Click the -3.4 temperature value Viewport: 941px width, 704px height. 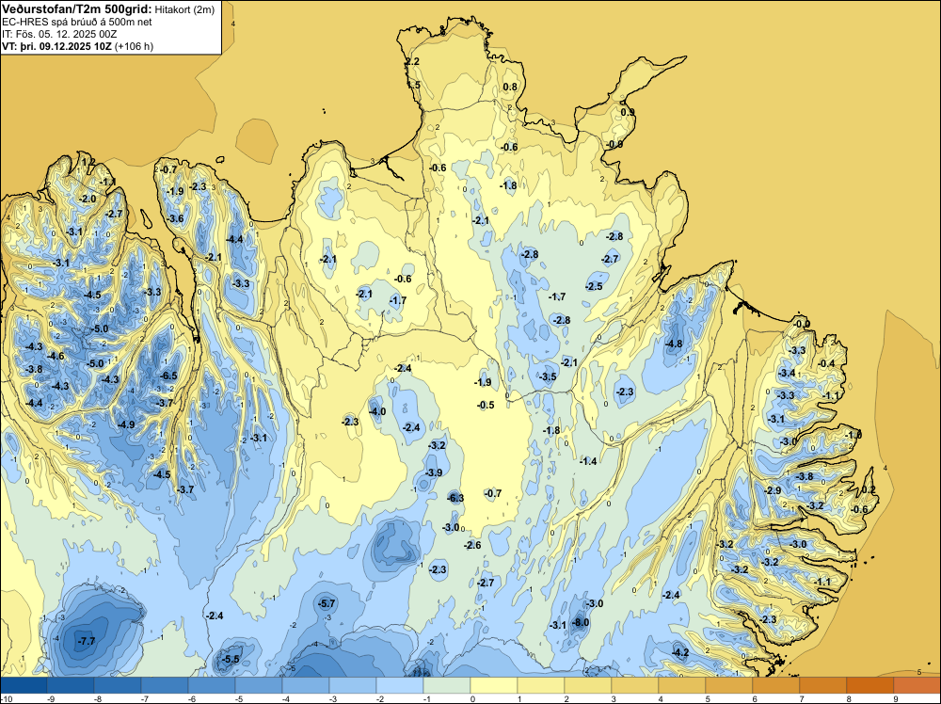click(x=787, y=374)
